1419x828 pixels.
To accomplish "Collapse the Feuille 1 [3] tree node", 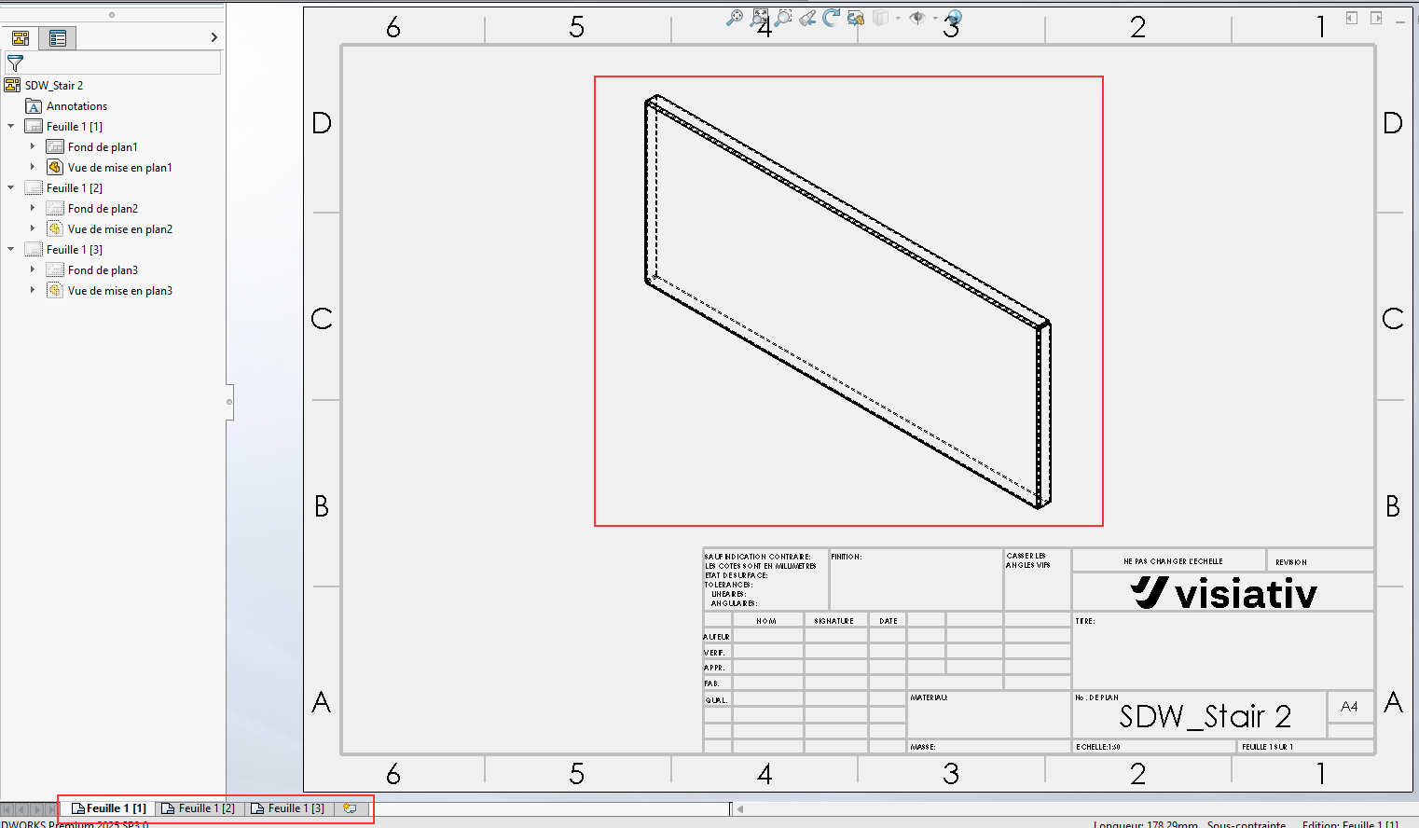I will pos(11,249).
